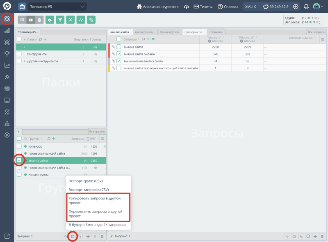Image resolution: width=328 pixels, height=242 pixels.
Task: Open notifications bell icon
Action: [x=306, y=7]
